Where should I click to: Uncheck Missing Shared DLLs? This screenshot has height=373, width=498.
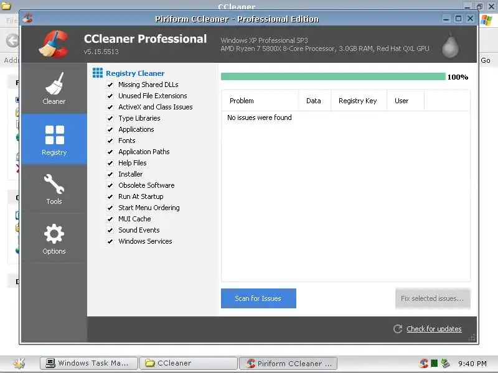click(110, 85)
